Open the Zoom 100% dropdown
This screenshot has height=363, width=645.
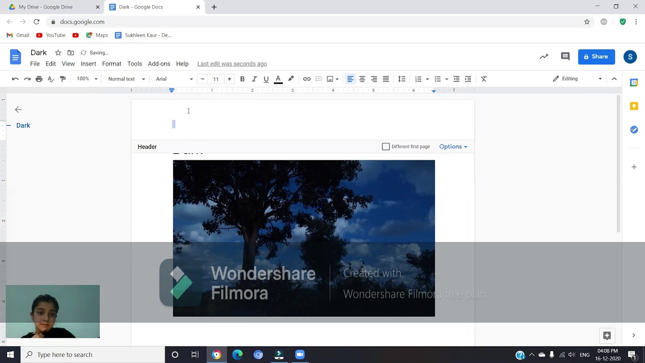click(87, 79)
